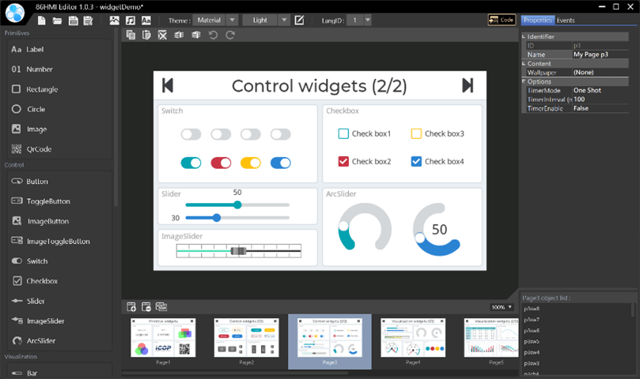Screen dimensions: 640x379
Task: Click the Undo arrow icon
Action: tap(213, 35)
